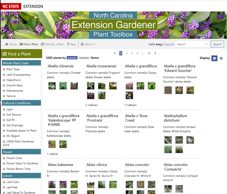Log out of Lucy's account

(x=169, y=44)
